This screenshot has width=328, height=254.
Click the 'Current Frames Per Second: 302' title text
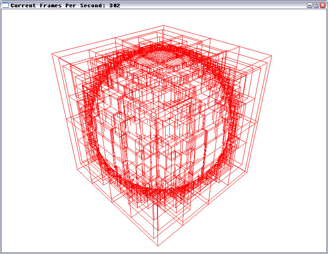(65, 5)
